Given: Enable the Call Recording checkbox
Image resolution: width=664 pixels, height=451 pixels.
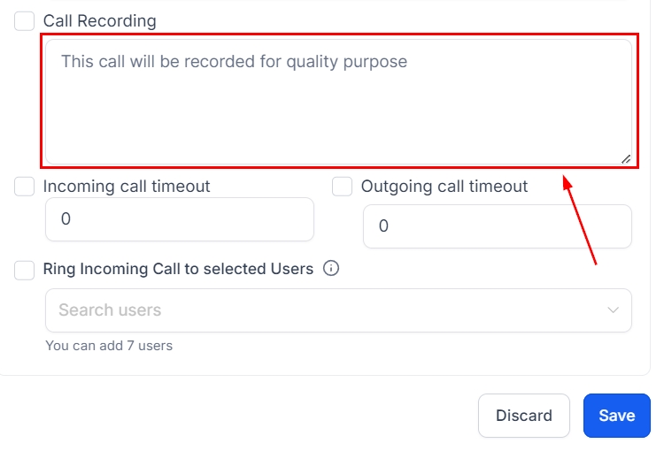Looking at the screenshot, I should (25, 21).
